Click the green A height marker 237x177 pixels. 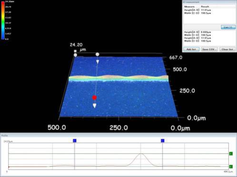[x=231, y=153]
